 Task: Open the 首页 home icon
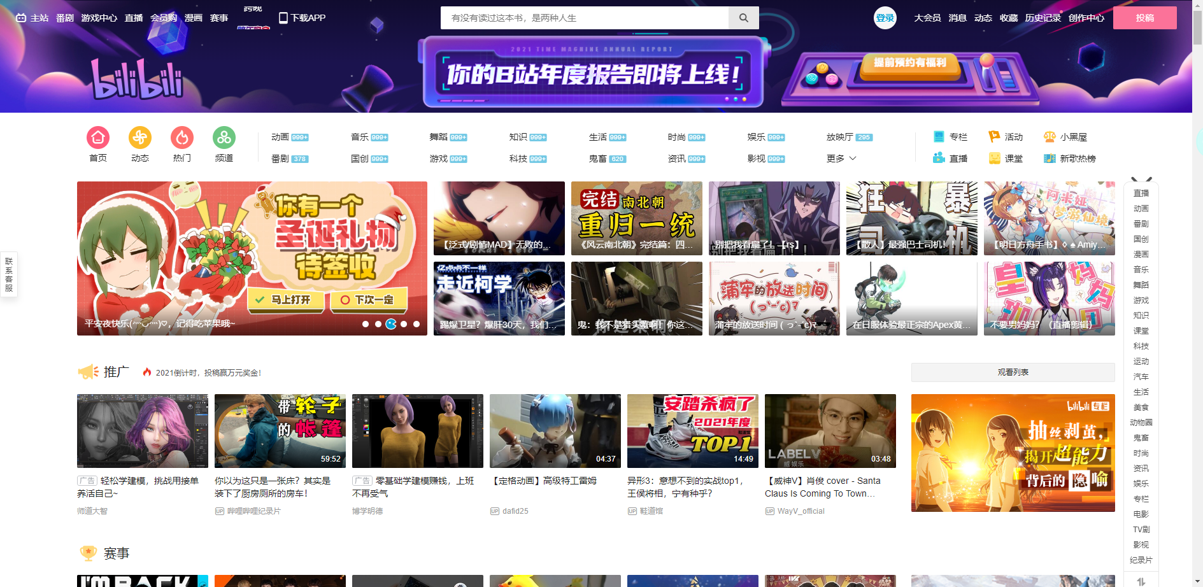(x=98, y=138)
